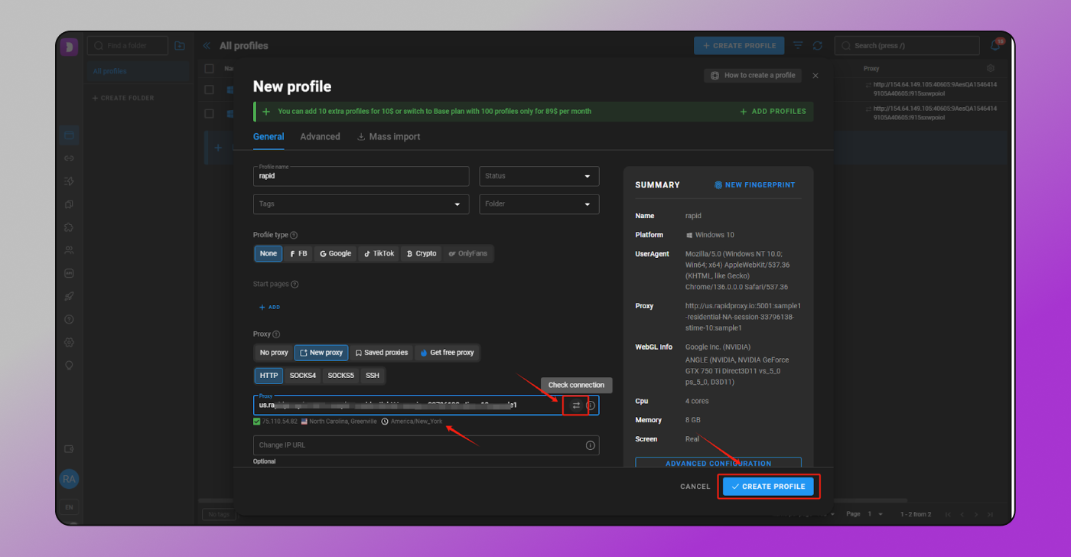Click the info icon in Change IP URL
This screenshot has height=557, width=1071.
(591, 445)
